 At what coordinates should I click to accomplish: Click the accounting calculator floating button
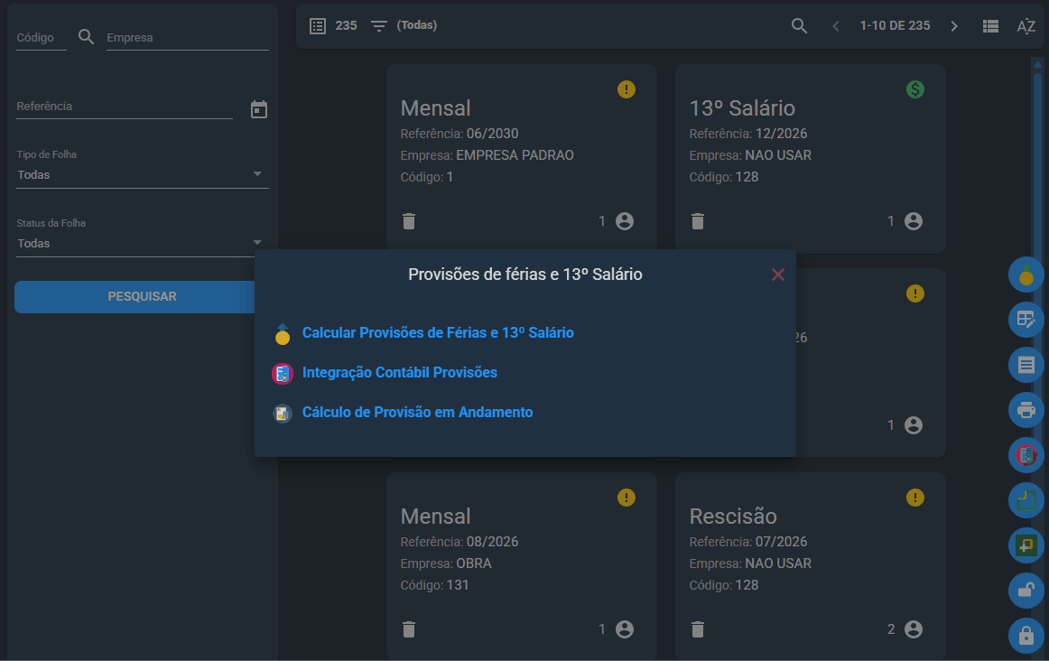pyautogui.click(x=1026, y=455)
